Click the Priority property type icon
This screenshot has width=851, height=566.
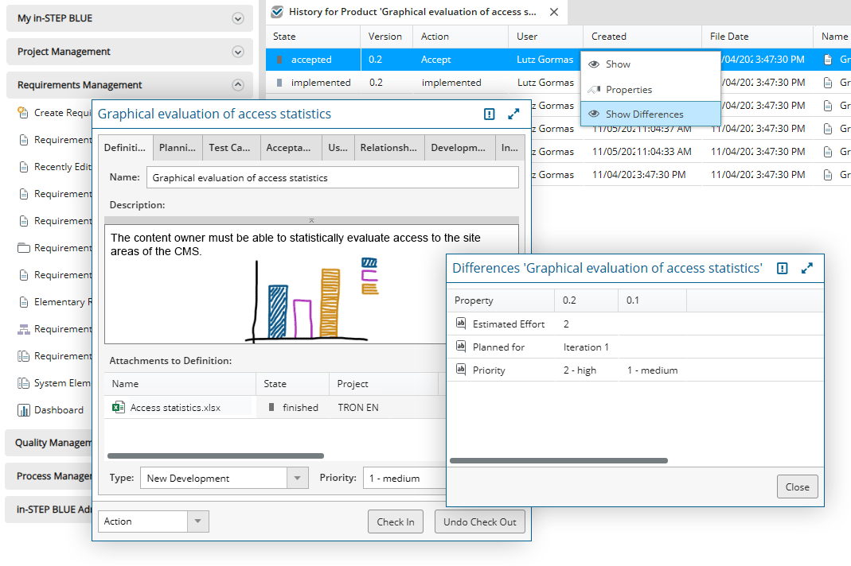tap(460, 370)
